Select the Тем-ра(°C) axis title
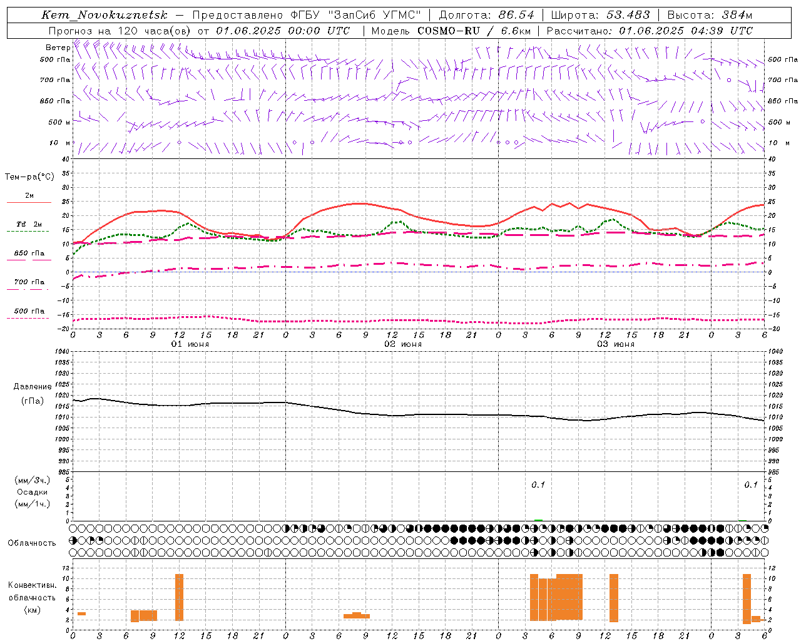Screen dimensions: 801x641 coord(29,177)
